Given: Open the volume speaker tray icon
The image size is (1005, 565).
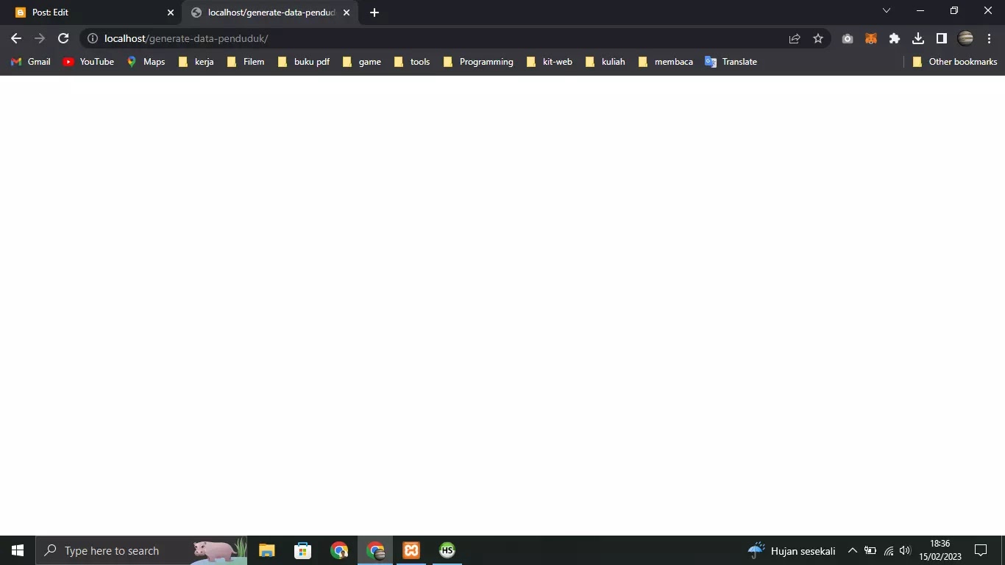Looking at the screenshot, I should pyautogui.click(x=905, y=550).
